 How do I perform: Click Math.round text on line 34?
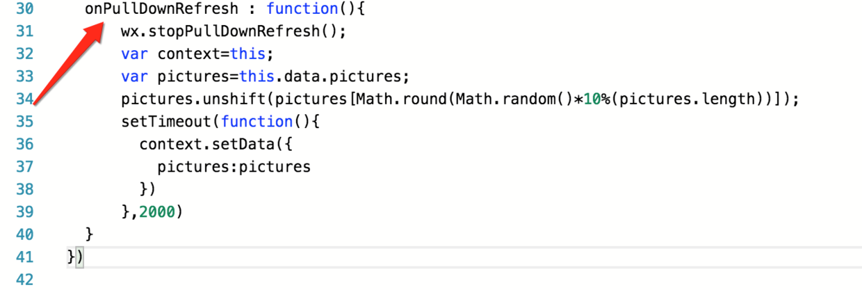pos(402,99)
